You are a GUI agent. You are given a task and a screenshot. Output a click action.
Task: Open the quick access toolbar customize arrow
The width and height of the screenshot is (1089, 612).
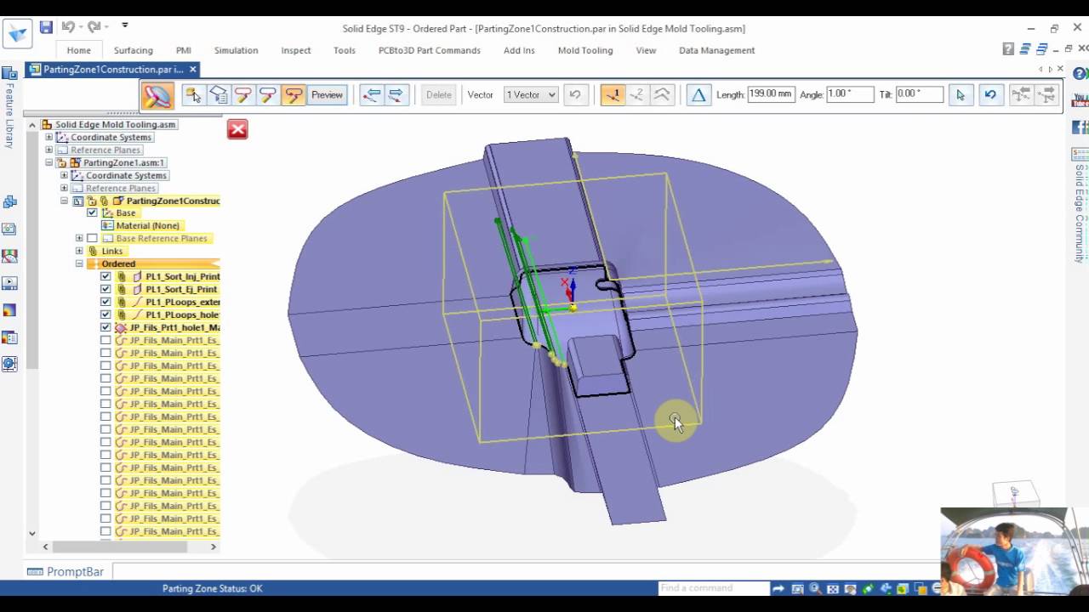click(x=125, y=26)
